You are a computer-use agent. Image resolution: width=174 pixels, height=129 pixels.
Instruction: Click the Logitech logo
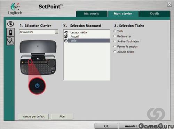15,9
